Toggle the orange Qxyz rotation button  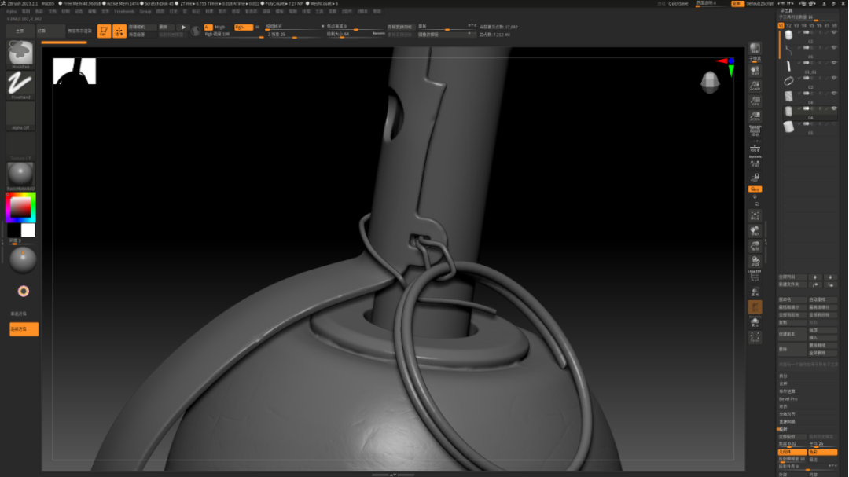755,189
